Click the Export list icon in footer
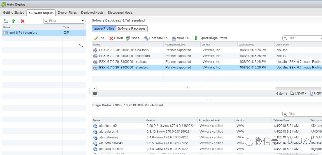322x155 pixels. (x=292, y=93)
